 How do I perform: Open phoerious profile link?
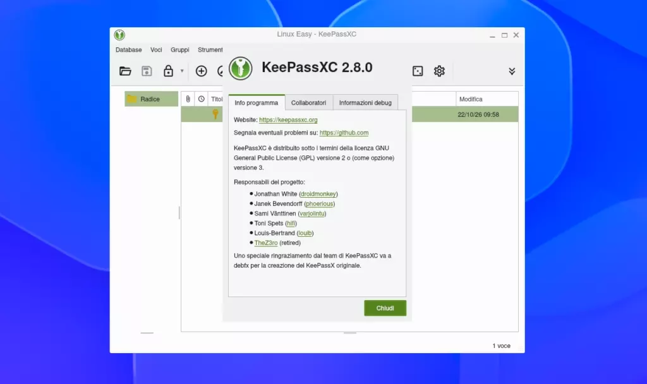(319, 204)
